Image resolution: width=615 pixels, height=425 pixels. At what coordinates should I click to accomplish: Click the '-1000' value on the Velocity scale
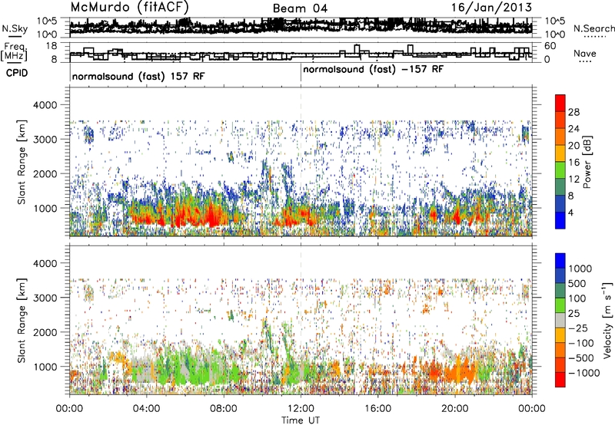583,373
